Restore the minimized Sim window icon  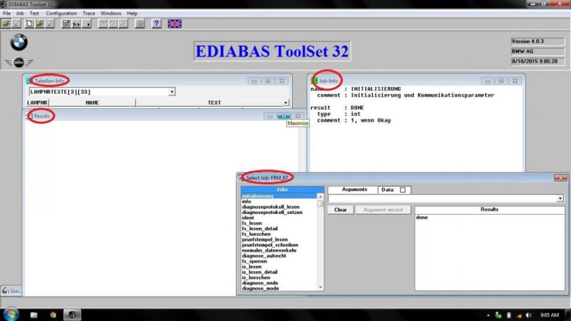(5, 291)
